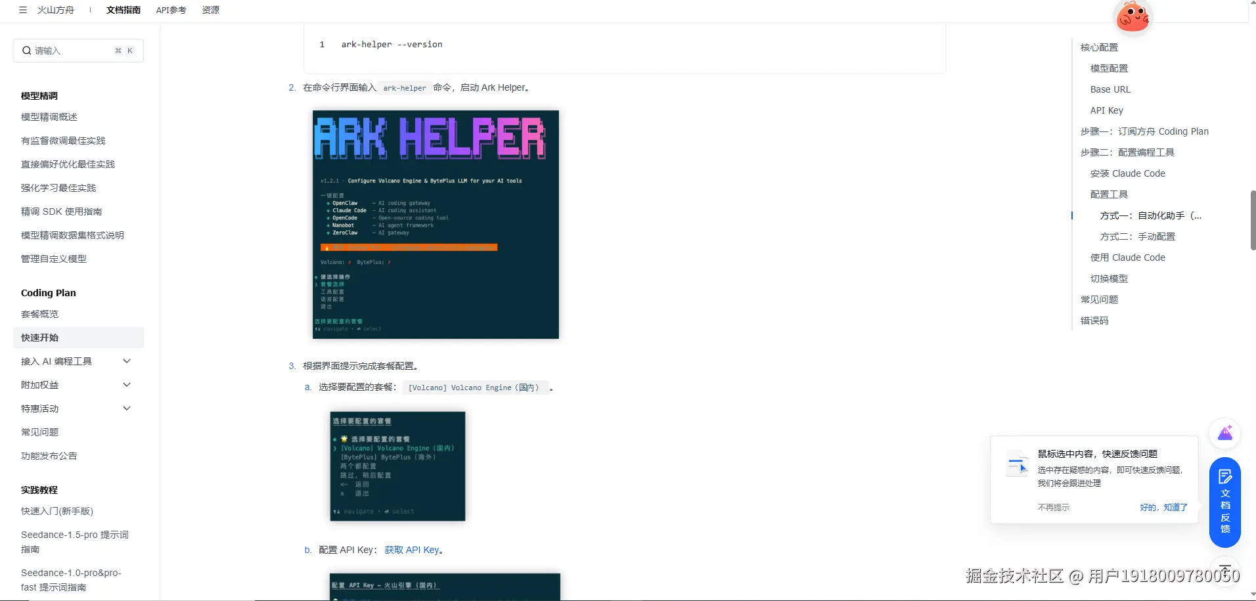Viewport: 1256px width, 601px height.
Task: Jump to 配置工具 in outline
Action: (x=1109, y=194)
